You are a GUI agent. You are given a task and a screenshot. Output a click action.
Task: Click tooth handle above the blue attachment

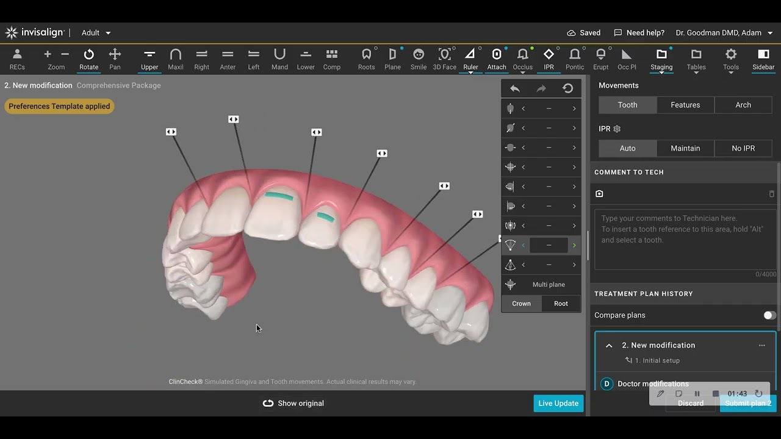316,132
